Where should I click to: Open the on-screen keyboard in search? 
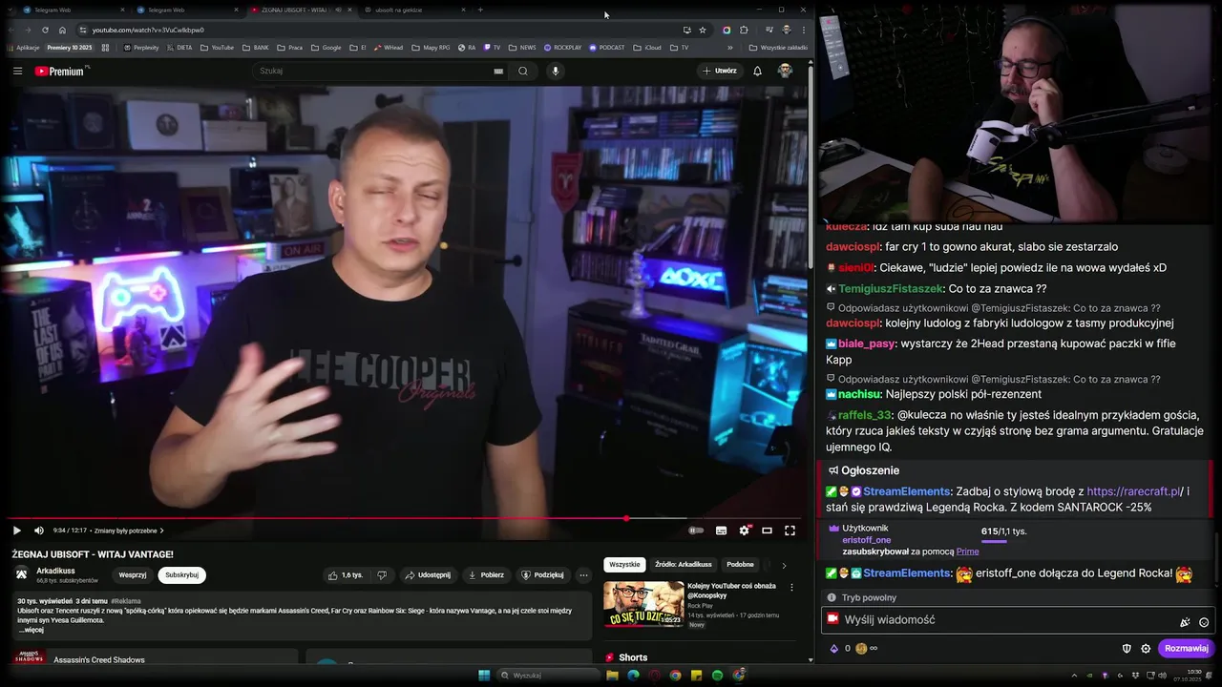point(498,71)
